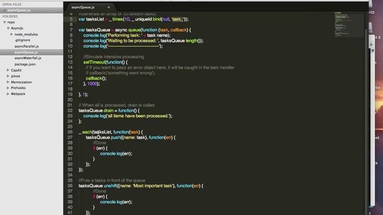This screenshot has width=383, height=215.
Task: Click the FOLDERS sidebar heading
Action: (10, 16)
